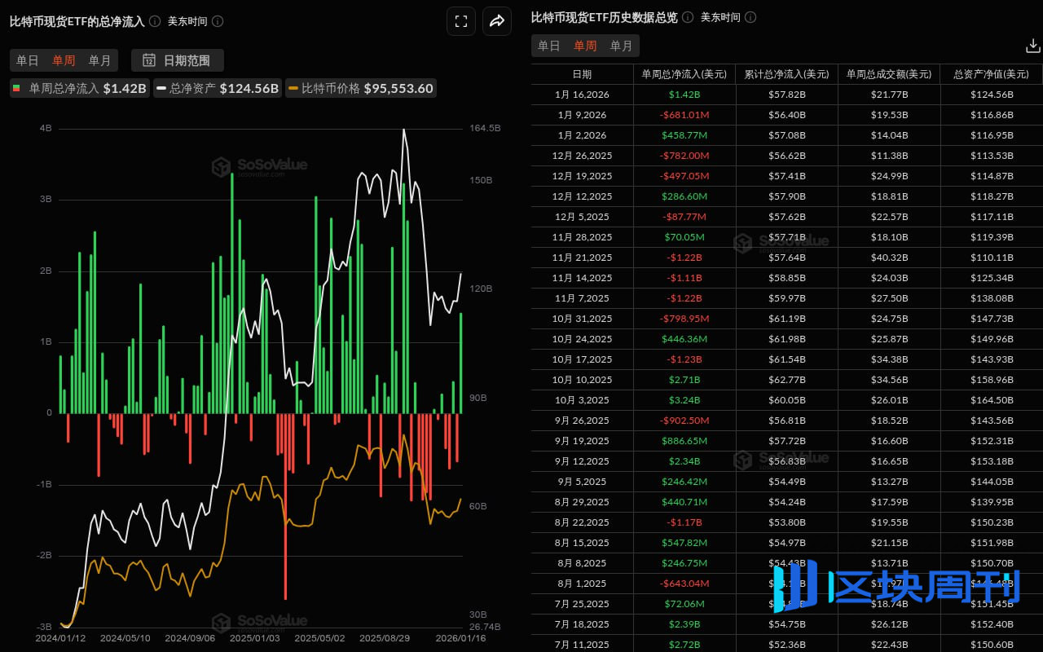Click the info icon next to 比特币现货ETF的总净流入
The height and width of the screenshot is (652, 1043).
154,21
